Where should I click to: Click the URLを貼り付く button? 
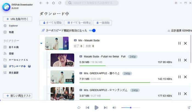coord(18,19)
